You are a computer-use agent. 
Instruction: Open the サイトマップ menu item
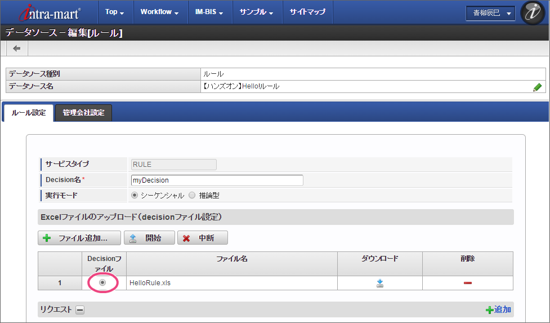point(307,12)
